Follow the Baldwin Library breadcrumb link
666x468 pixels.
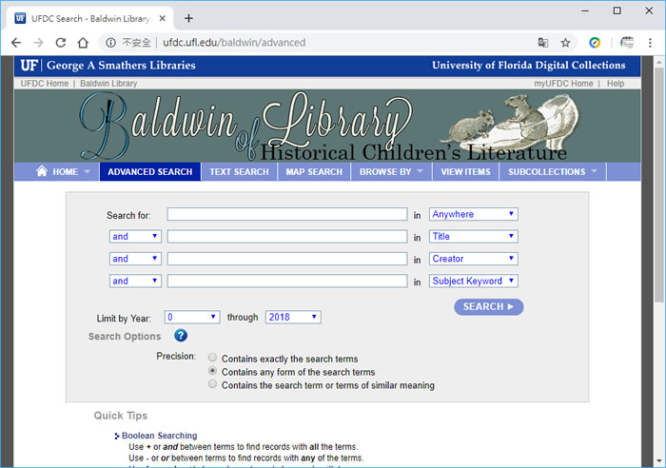pyautogui.click(x=108, y=84)
